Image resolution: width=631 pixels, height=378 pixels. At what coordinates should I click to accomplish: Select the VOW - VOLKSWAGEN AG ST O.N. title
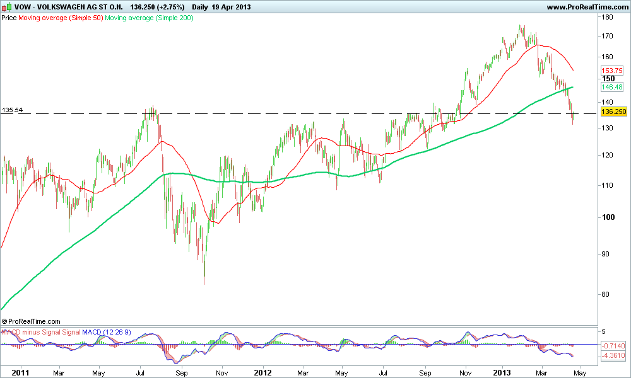68,7
